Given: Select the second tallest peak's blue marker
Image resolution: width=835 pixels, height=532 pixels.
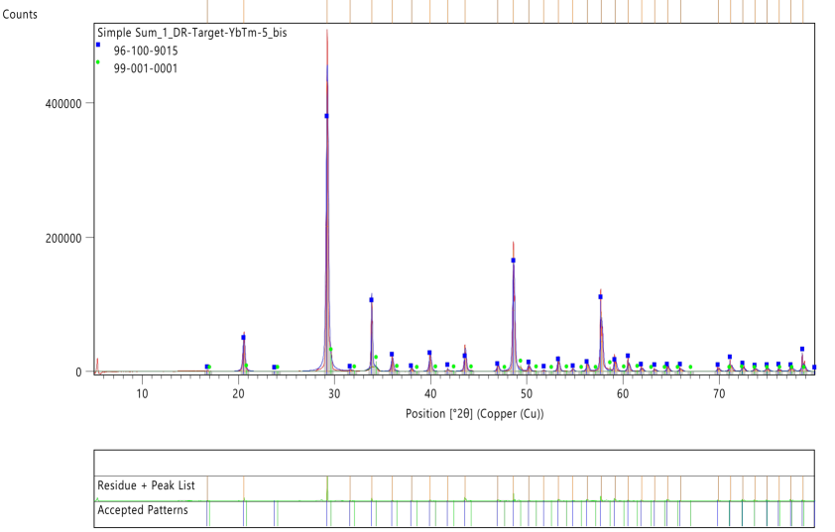Looking at the screenshot, I should [x=514, y=261].
